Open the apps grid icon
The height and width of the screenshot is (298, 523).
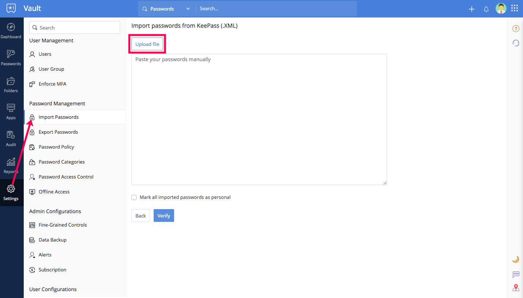[515, 8]
